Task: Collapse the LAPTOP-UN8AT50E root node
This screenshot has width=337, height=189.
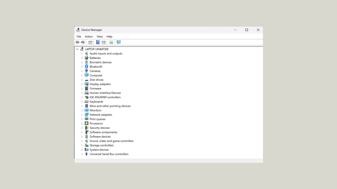Action: [77, 49]
